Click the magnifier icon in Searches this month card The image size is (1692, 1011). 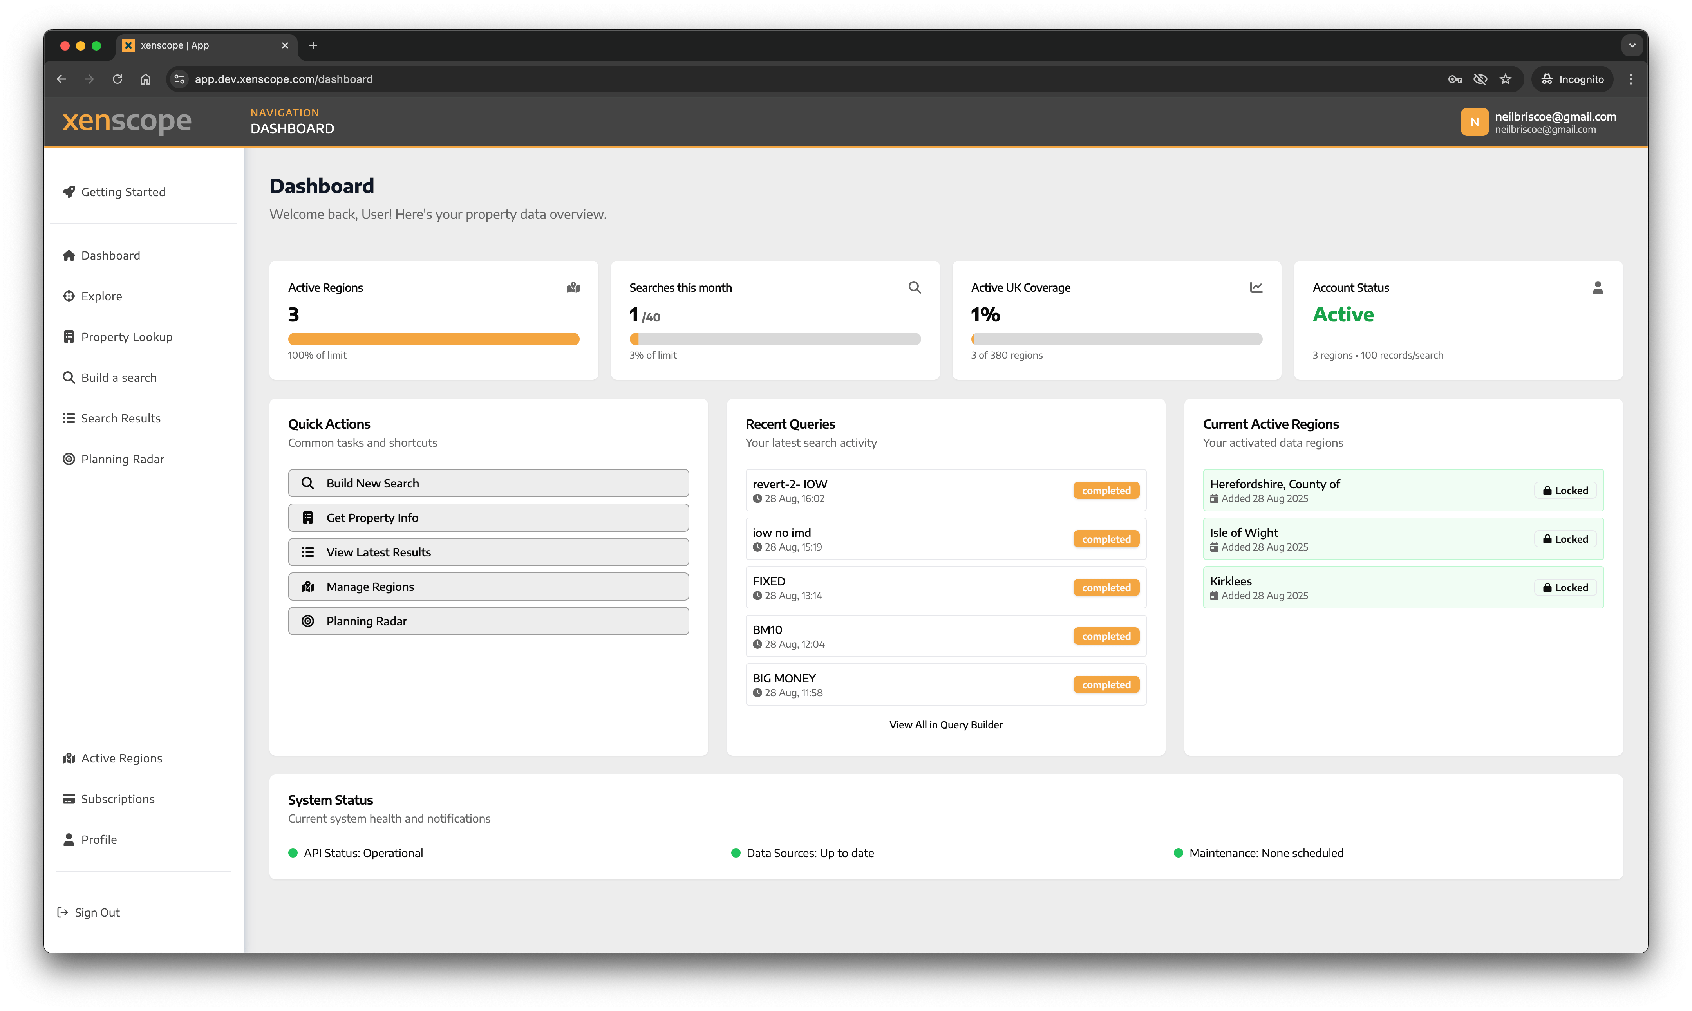pos(915,287)
